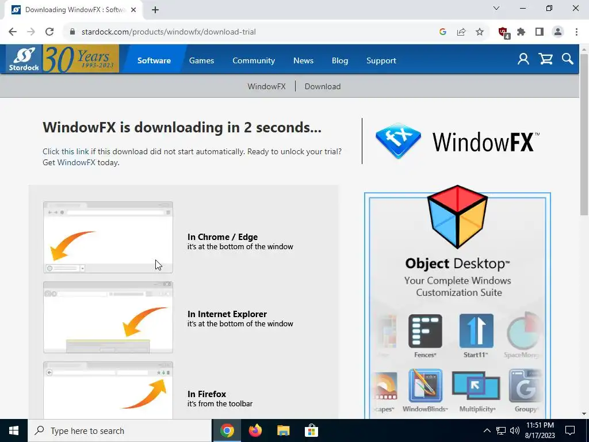Close the Downloading WindowFX tab
Viewport: 589px width, 442px height.
pyautogui.click(x=133, y=10)
